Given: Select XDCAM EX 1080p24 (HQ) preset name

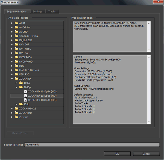Looking at the screenshot, I should click(42, 91).
